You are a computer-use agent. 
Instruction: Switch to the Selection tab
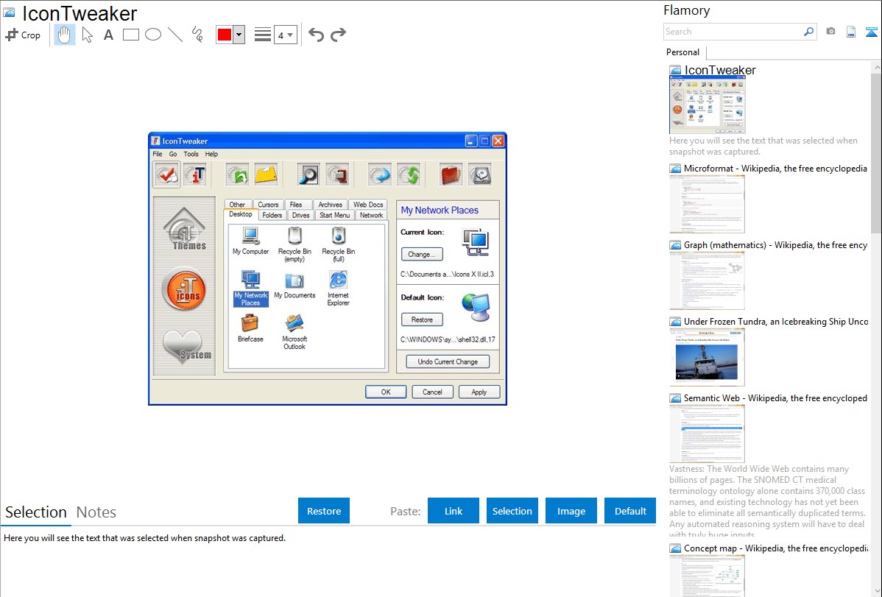[x=36, y=512]
